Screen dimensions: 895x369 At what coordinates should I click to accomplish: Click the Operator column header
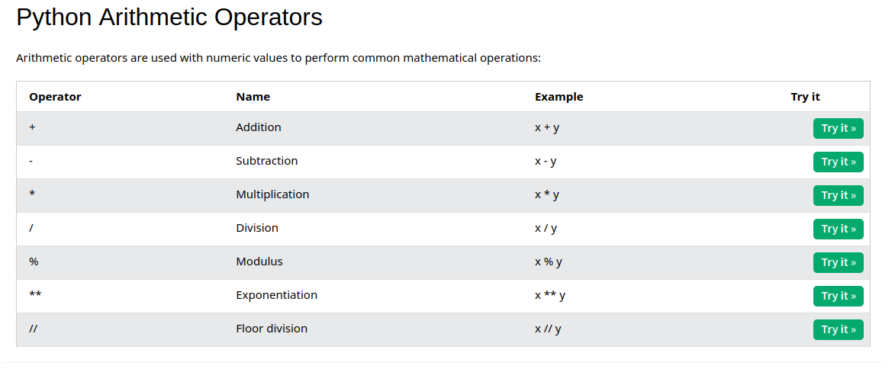pyautogui.click(x=55, y=97)
